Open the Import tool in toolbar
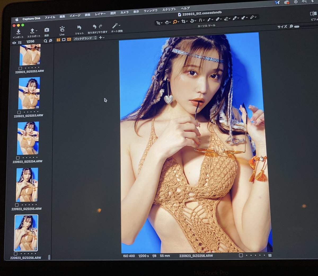Screen dimensions: 318x276 [x=18, y=32]
